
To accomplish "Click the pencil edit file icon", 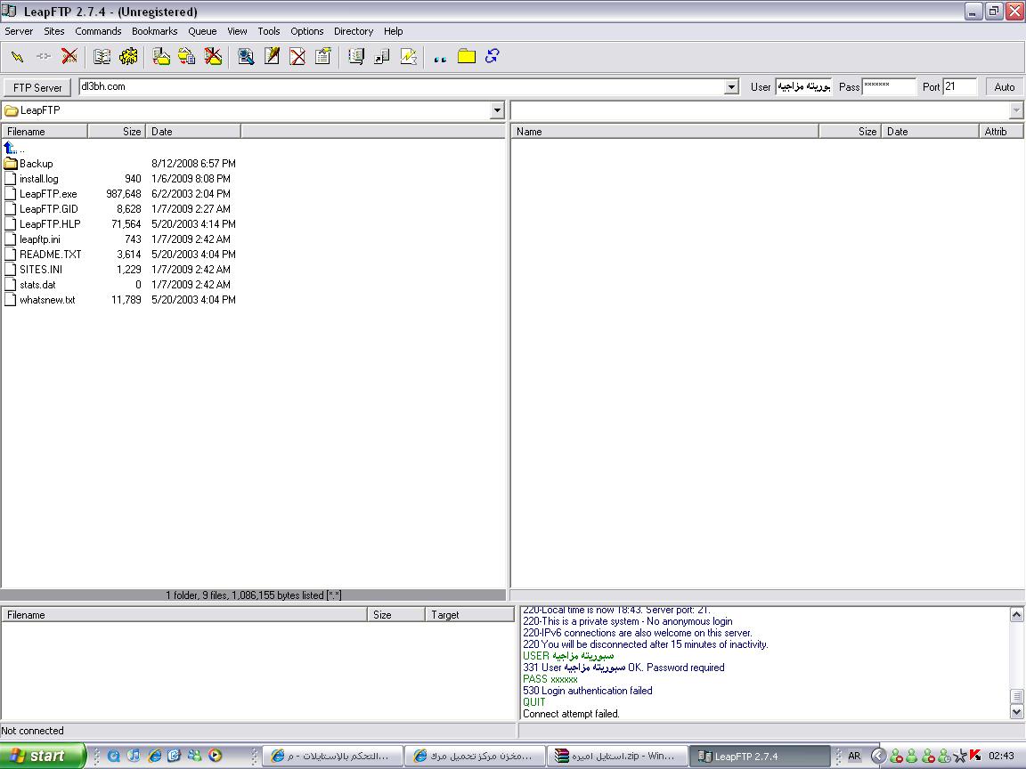I will [x=272, y=57].
